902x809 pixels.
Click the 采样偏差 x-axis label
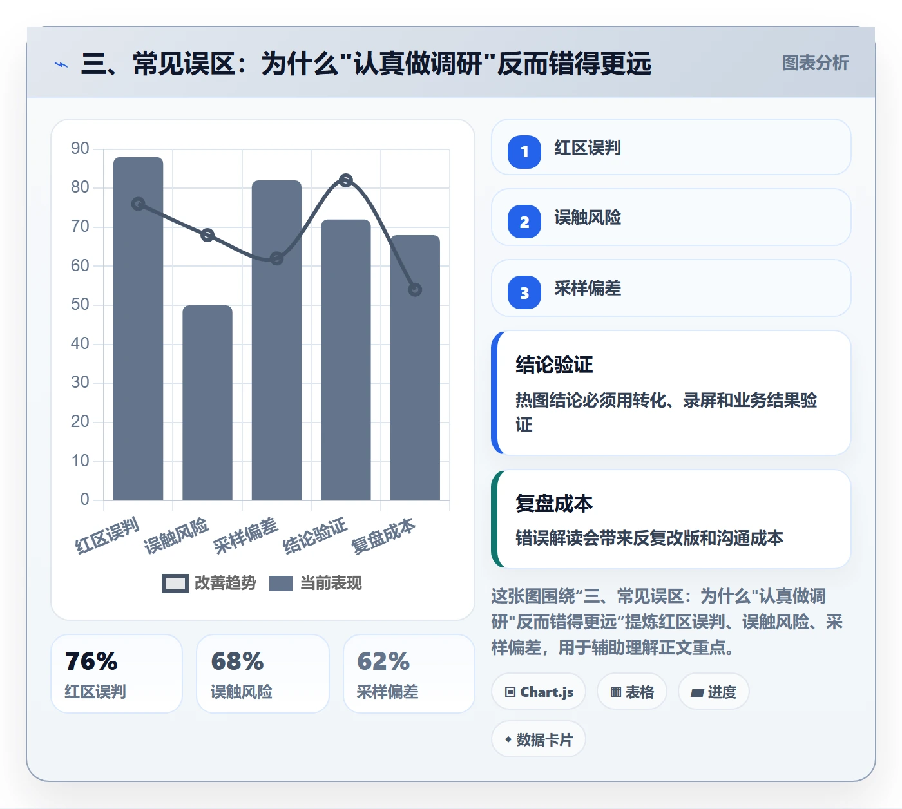pos(245,535)
